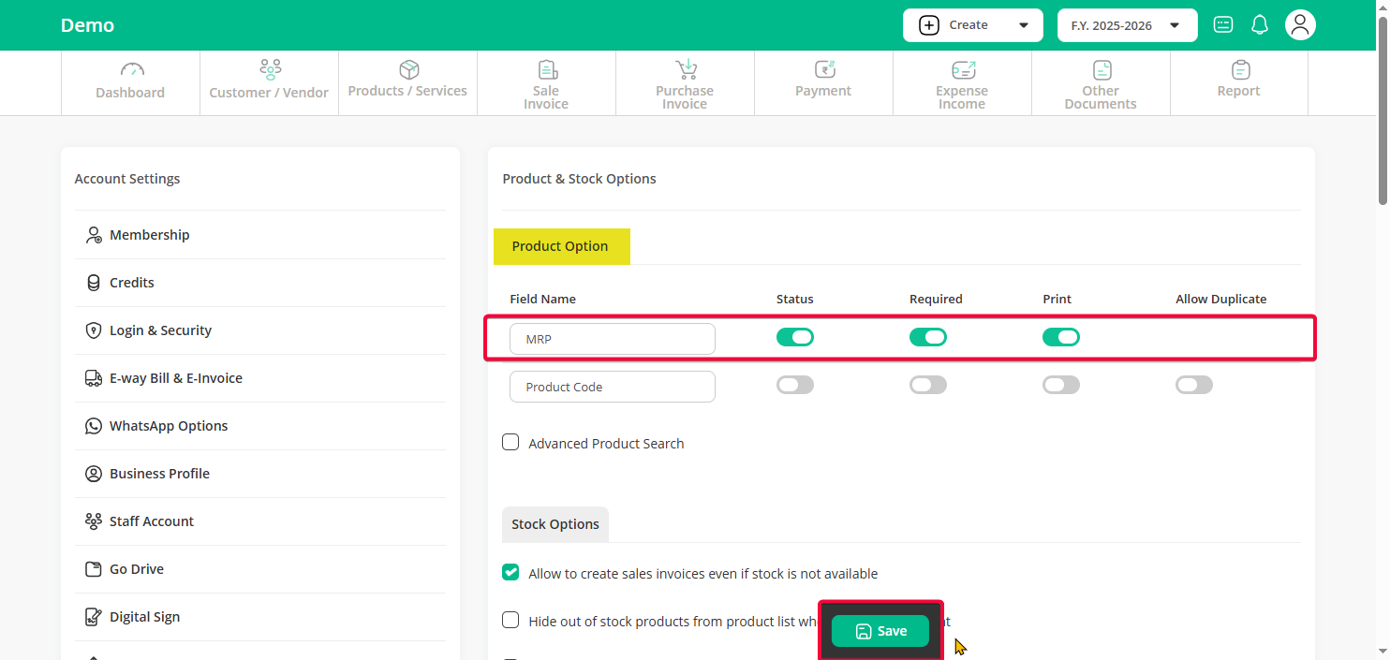
Task: Click the Product Code field name input
Action: click(612, 387)
